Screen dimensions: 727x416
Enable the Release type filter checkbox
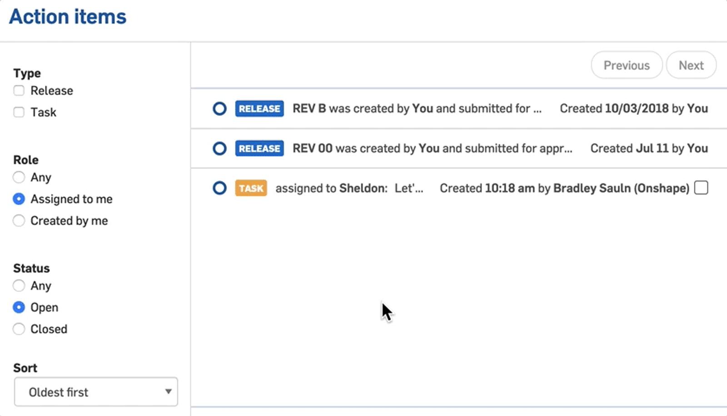[x=19, y=91]
